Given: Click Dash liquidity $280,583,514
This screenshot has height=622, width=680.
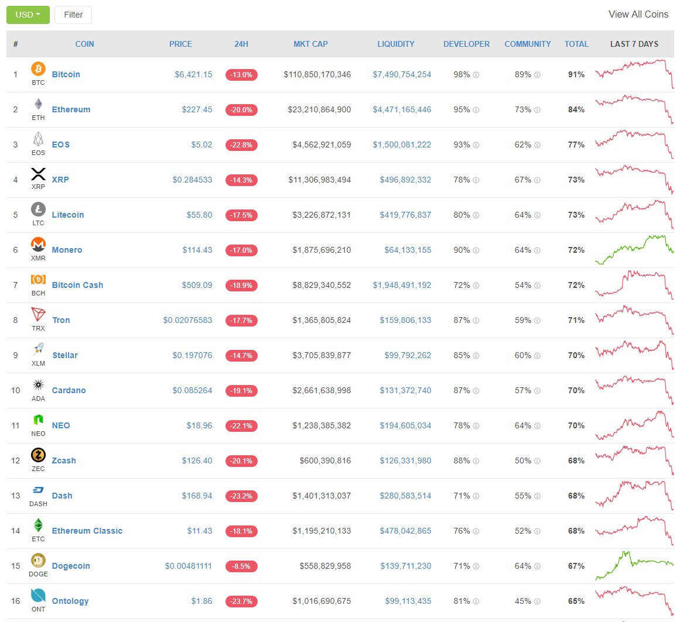Looking at the screenshot, I should [x=405, y=496].
